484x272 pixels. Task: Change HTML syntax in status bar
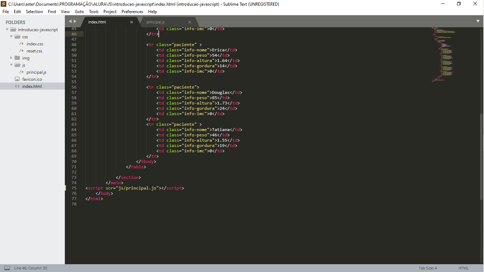463,268
